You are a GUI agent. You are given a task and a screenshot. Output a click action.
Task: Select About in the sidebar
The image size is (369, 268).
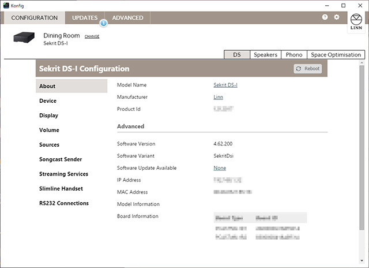tap(71, 86)
